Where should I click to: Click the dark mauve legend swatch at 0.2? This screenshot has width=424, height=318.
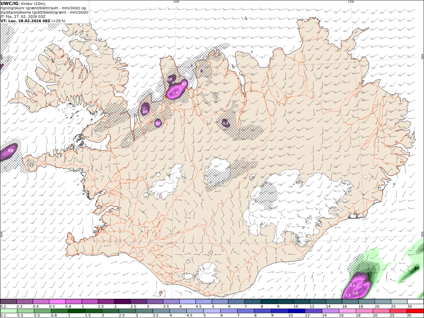pos(8,302)
